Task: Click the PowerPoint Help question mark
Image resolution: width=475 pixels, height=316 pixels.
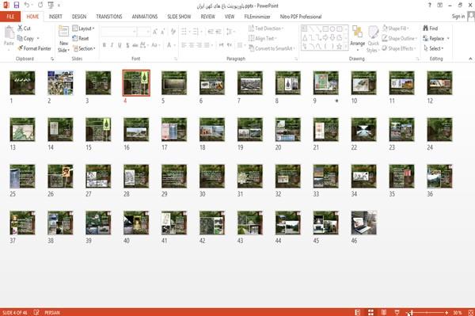Action: pyautogui.click(x=429, y=6)
